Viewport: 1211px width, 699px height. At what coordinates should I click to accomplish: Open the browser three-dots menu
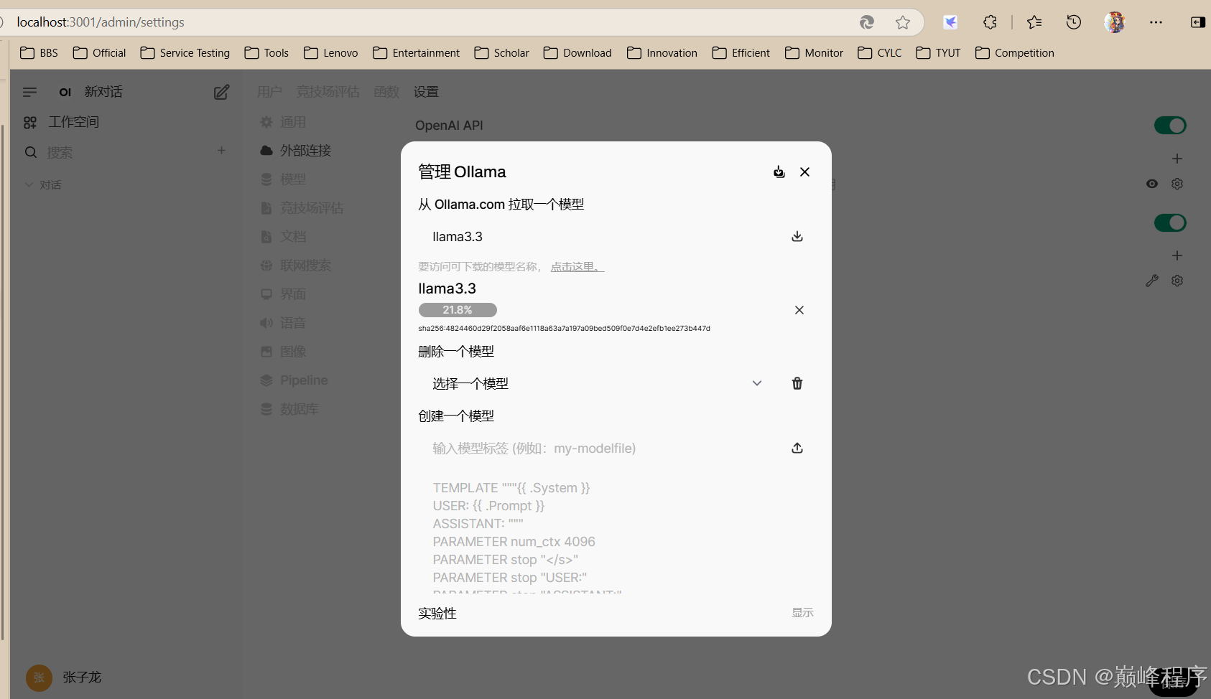1156,22
